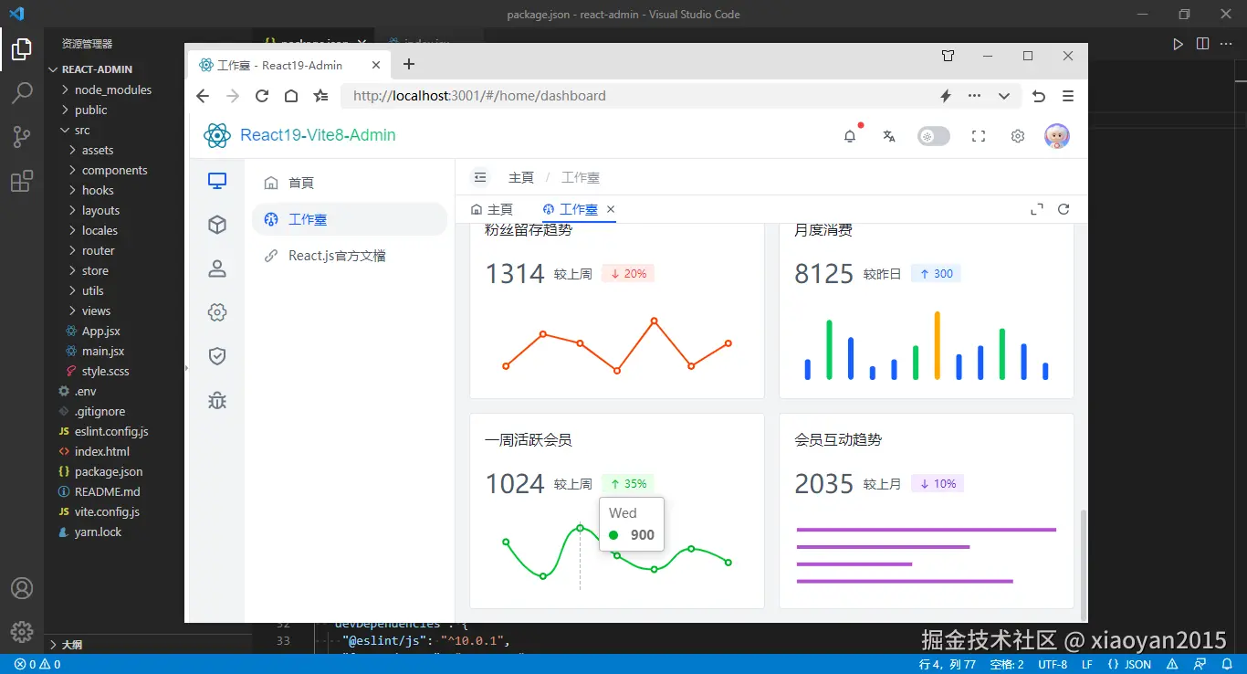
Task: Close the 工作臺 page tab
Action: tap(611, 209)
